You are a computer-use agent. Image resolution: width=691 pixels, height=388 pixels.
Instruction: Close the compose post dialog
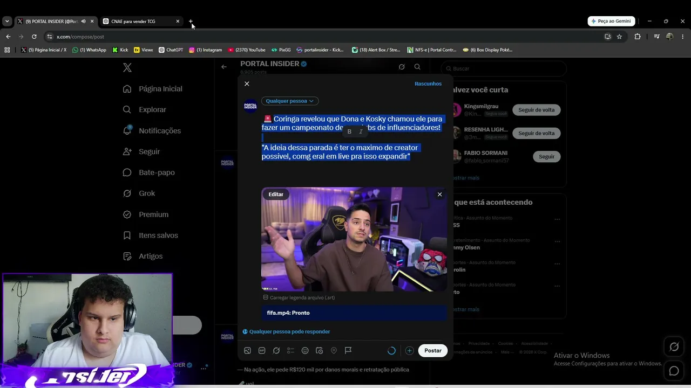point(247,84)
